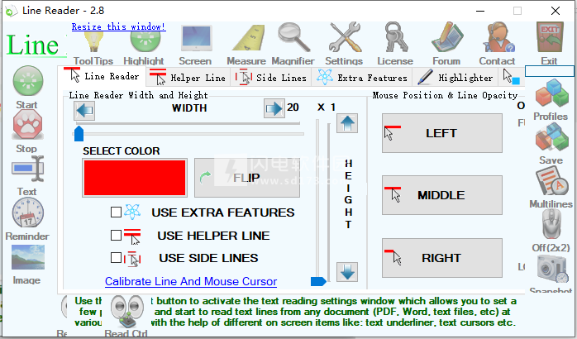
Task: Launch the Measure ruler tool
Action: tap(248, 39)
